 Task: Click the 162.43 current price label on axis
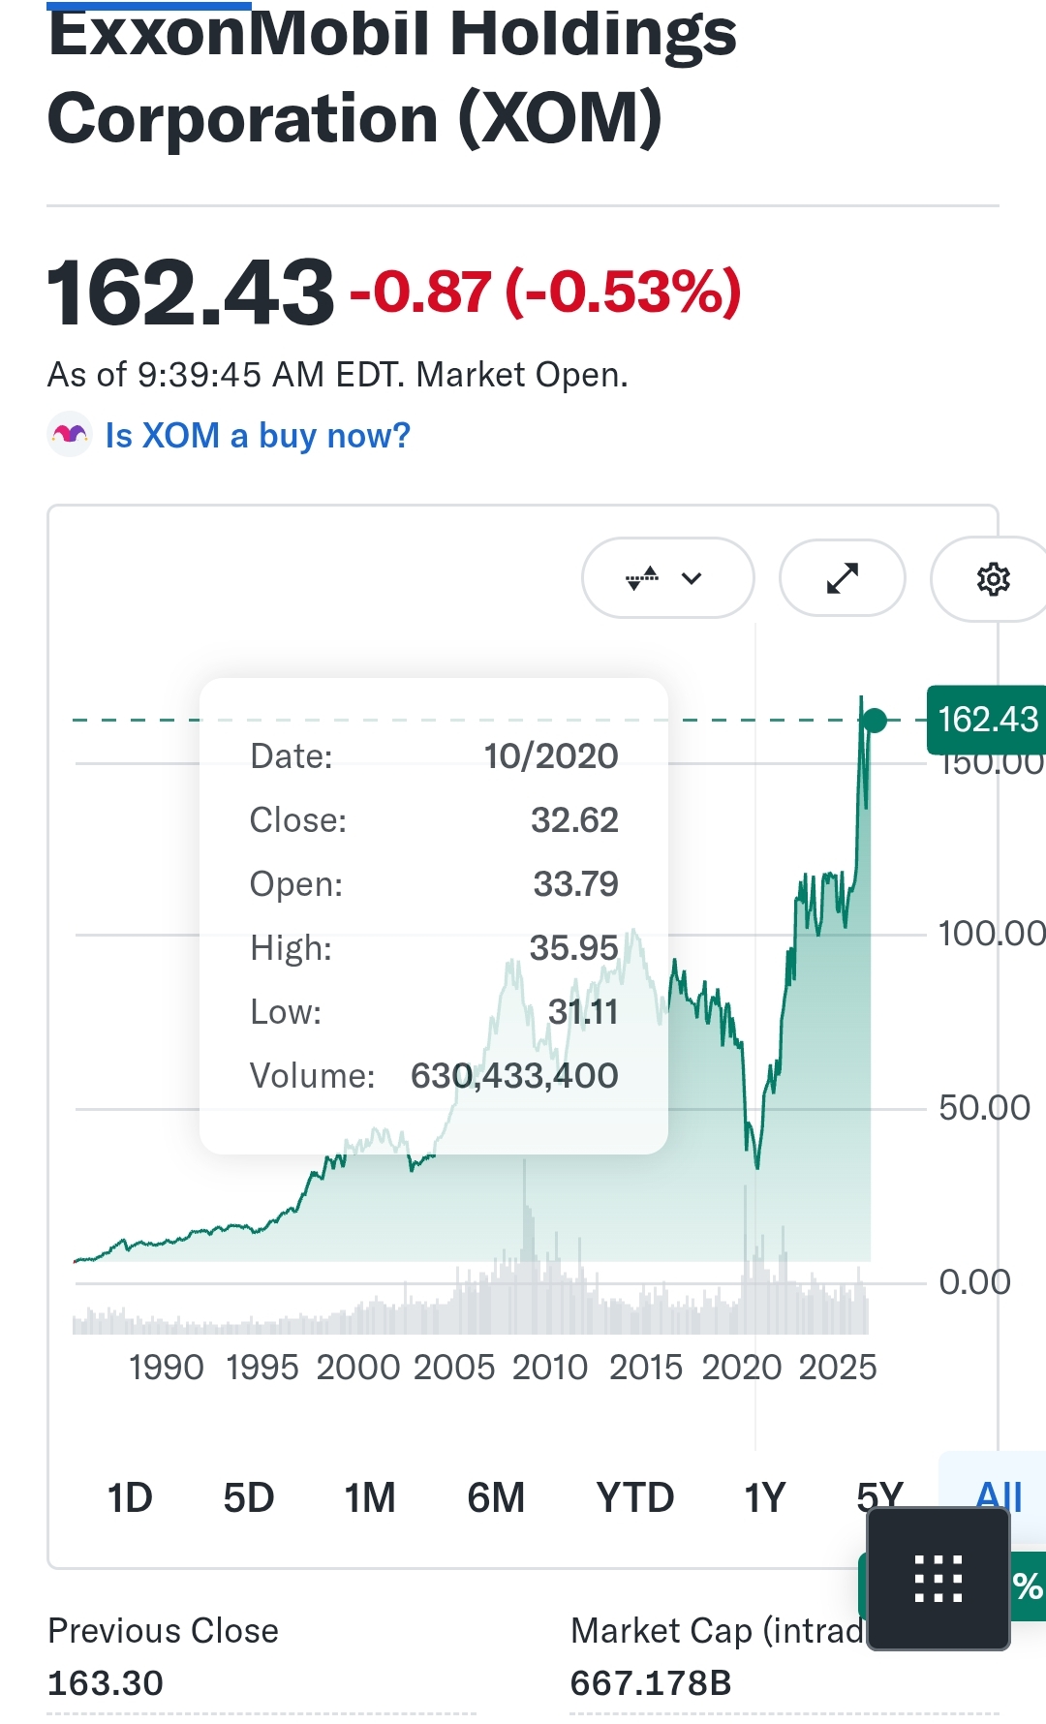[987, 720]
